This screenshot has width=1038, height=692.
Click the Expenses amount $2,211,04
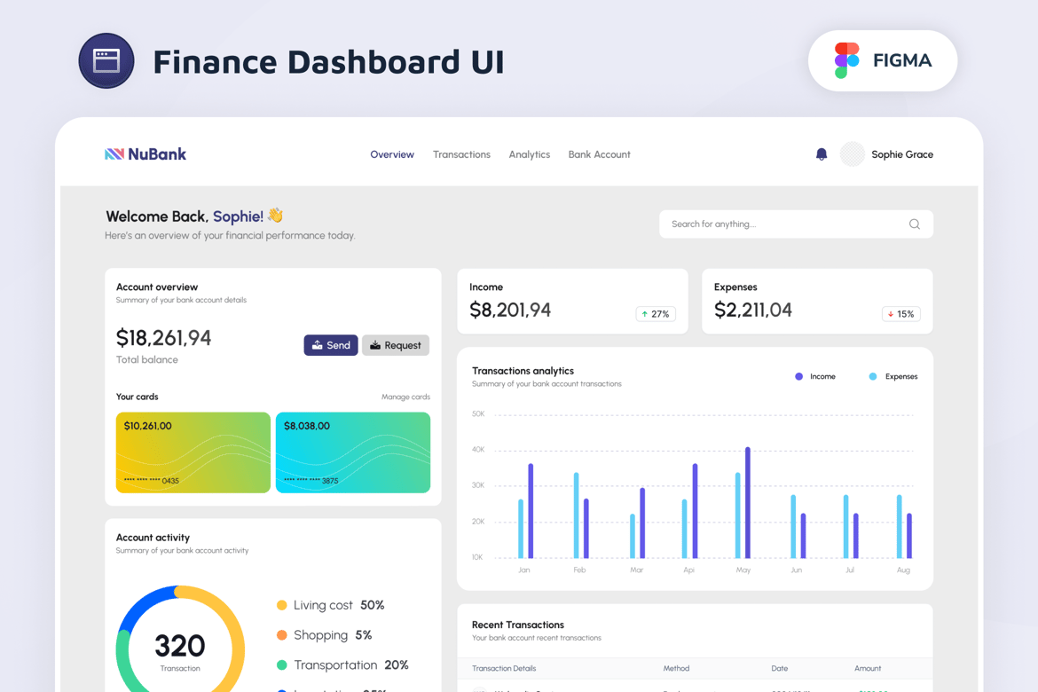tap(752, 310)
